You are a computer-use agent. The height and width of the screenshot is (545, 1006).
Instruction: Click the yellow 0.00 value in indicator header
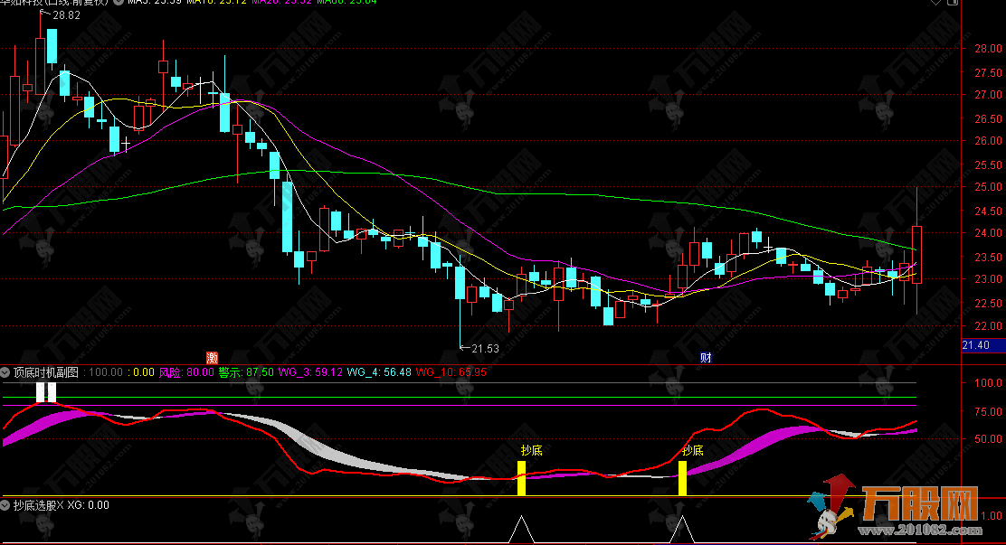tap(144, 372)
